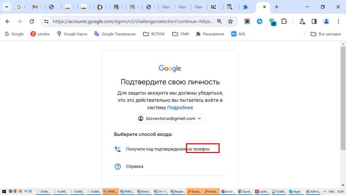Viewport: 346px width, 195px height.
Task: Expand the Все закладки folder
Action: (326, 34)
